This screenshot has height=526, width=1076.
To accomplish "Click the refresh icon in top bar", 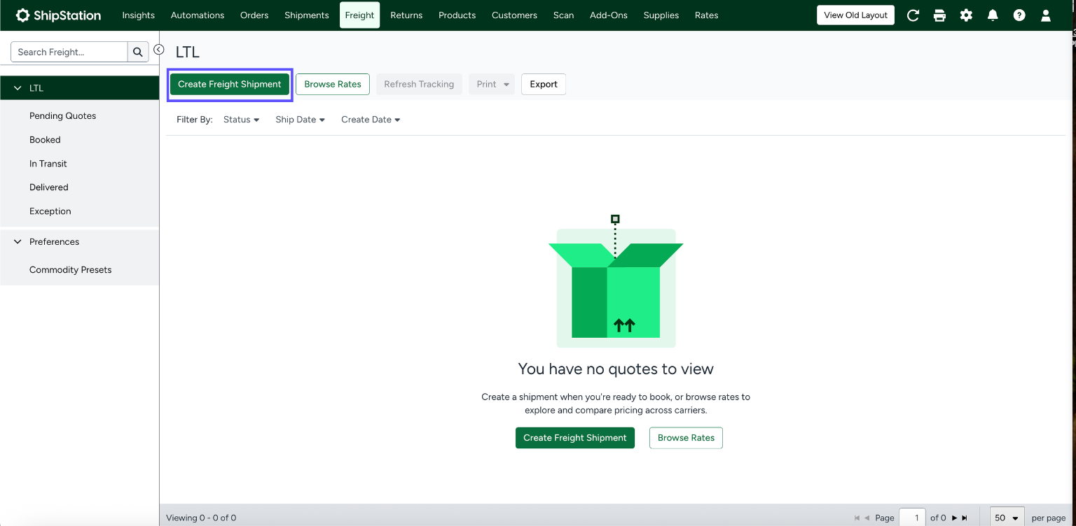I will tap(913, 15).
